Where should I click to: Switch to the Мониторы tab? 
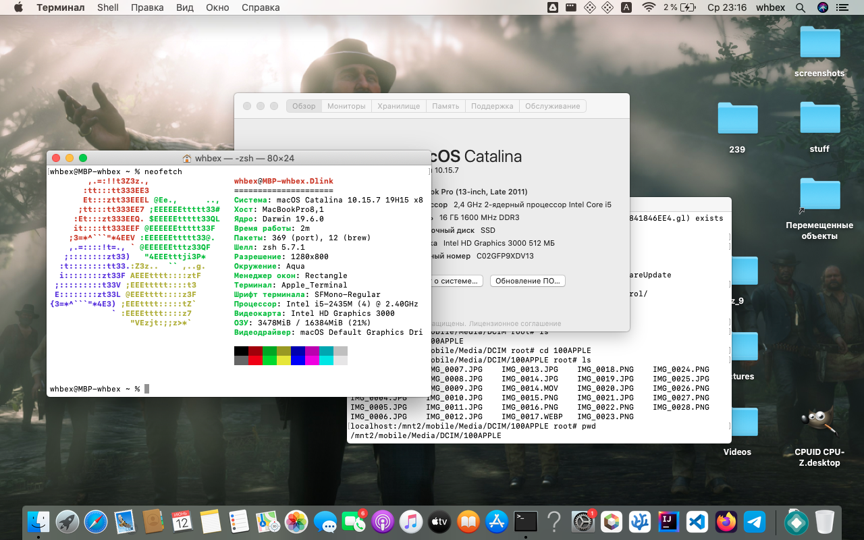point(346,106)
